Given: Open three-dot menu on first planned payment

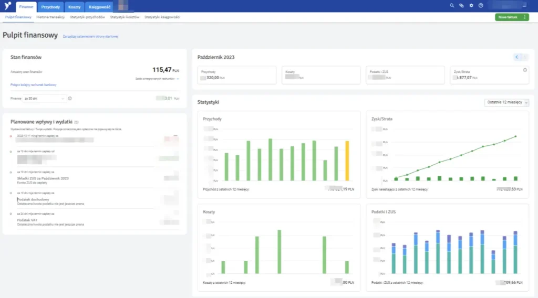Looking at the screenshot, I should (x=175, y=136).
